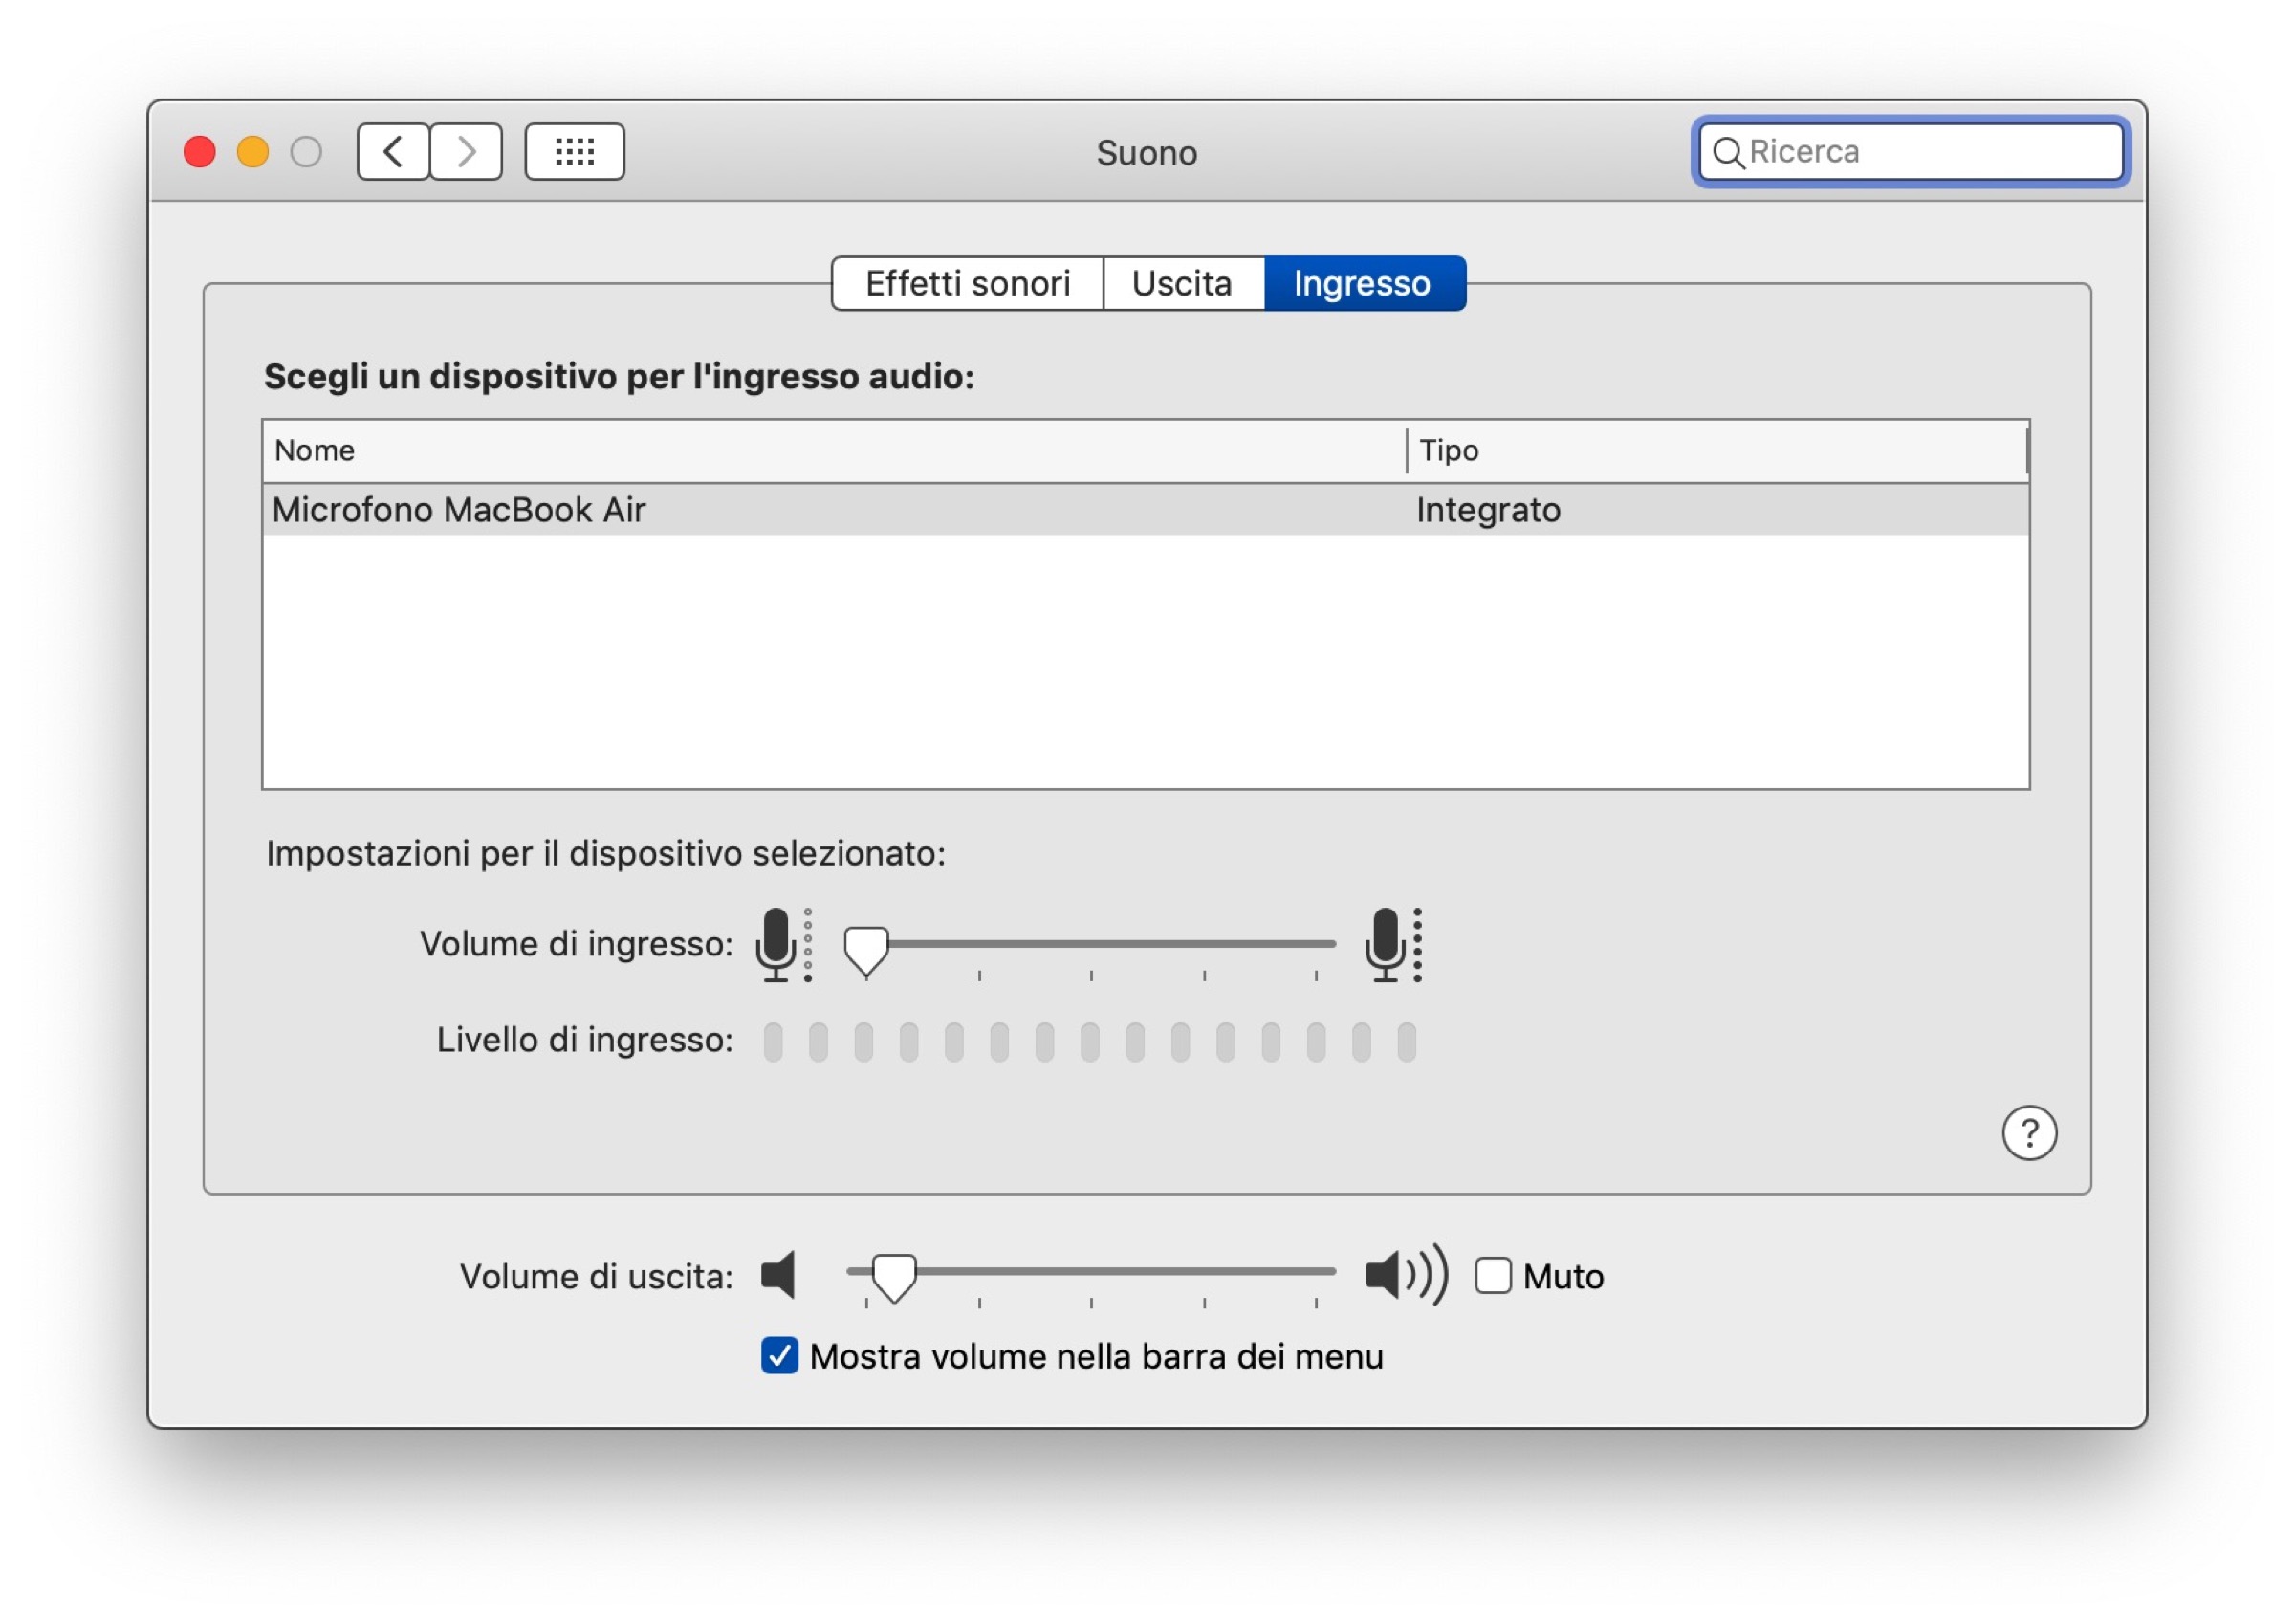Click the Nome column header
2295x1624 pixels.
[314, 450]
